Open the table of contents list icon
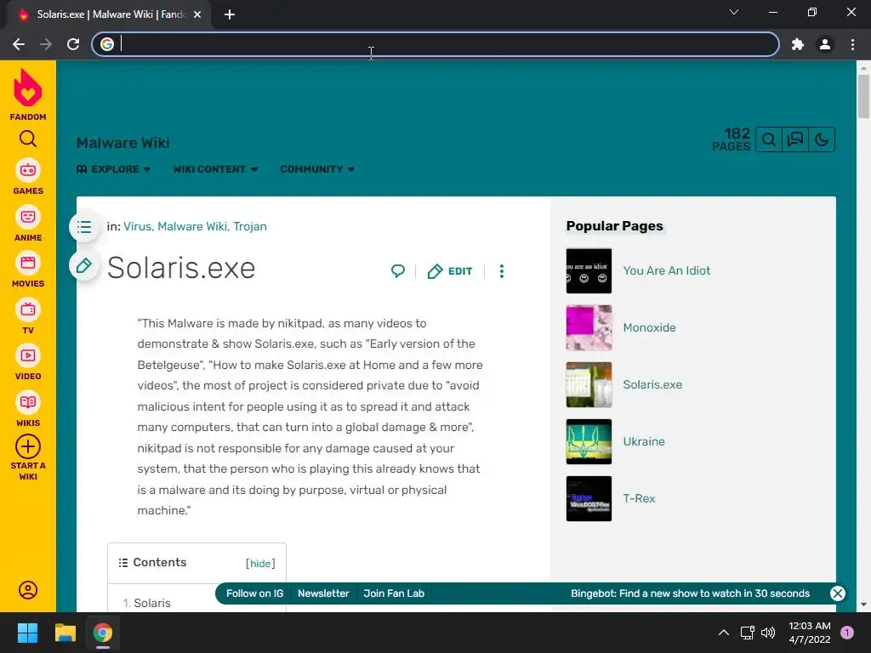This screenshot has width=871, height=653. click(x=84, y=226)
